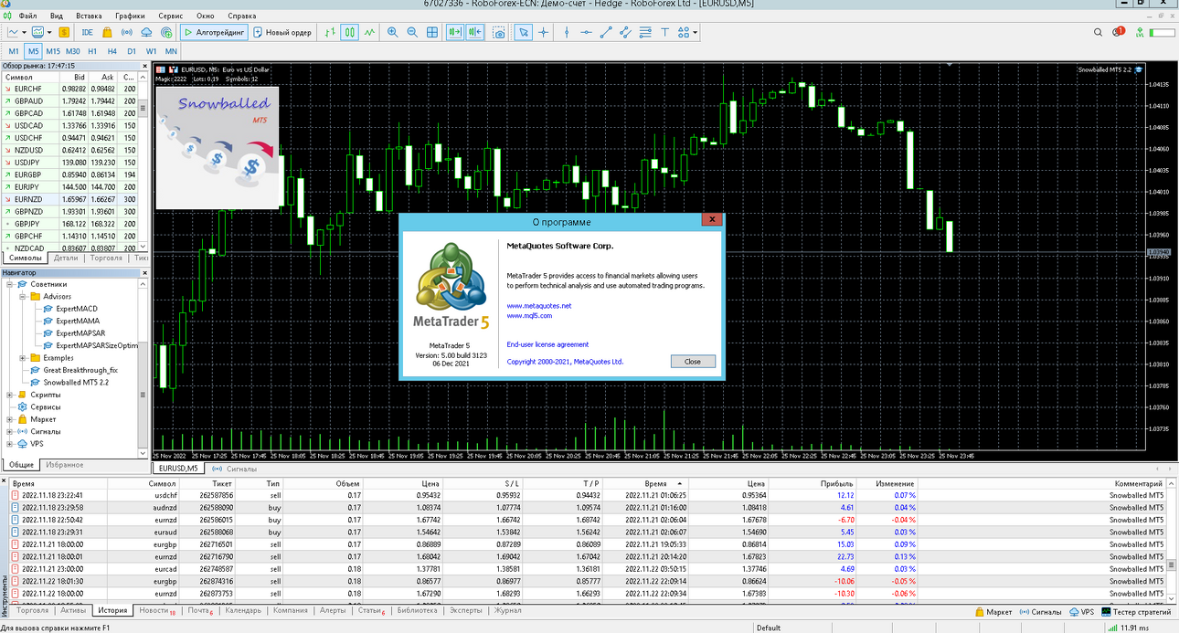Collapse the Советники tree node
The height and width of the screenshot is (633, 1179).
[x=10, y=284]
